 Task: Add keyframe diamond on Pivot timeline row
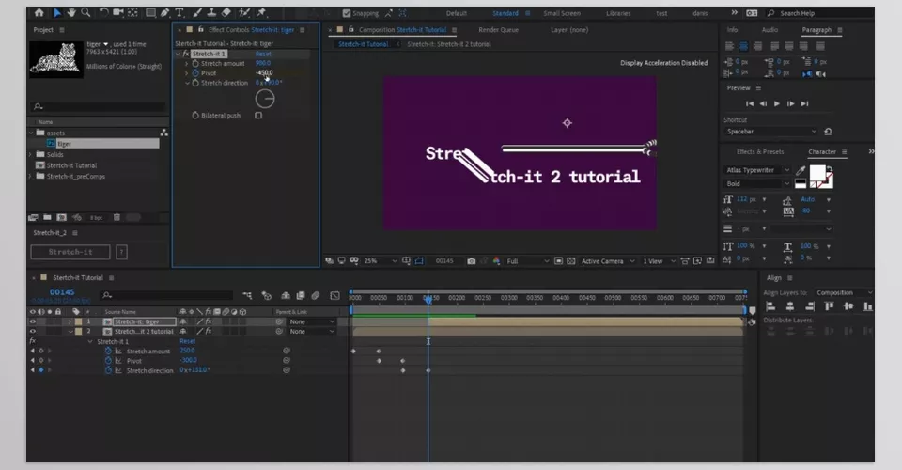[40, 361]
